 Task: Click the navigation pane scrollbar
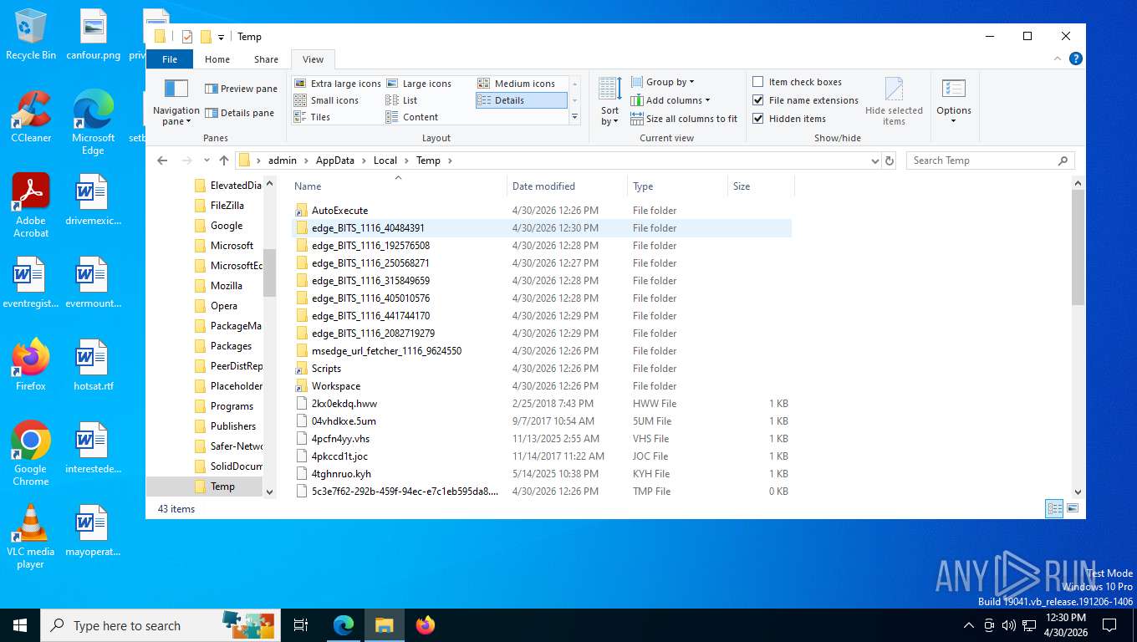(x=269, y=273)
